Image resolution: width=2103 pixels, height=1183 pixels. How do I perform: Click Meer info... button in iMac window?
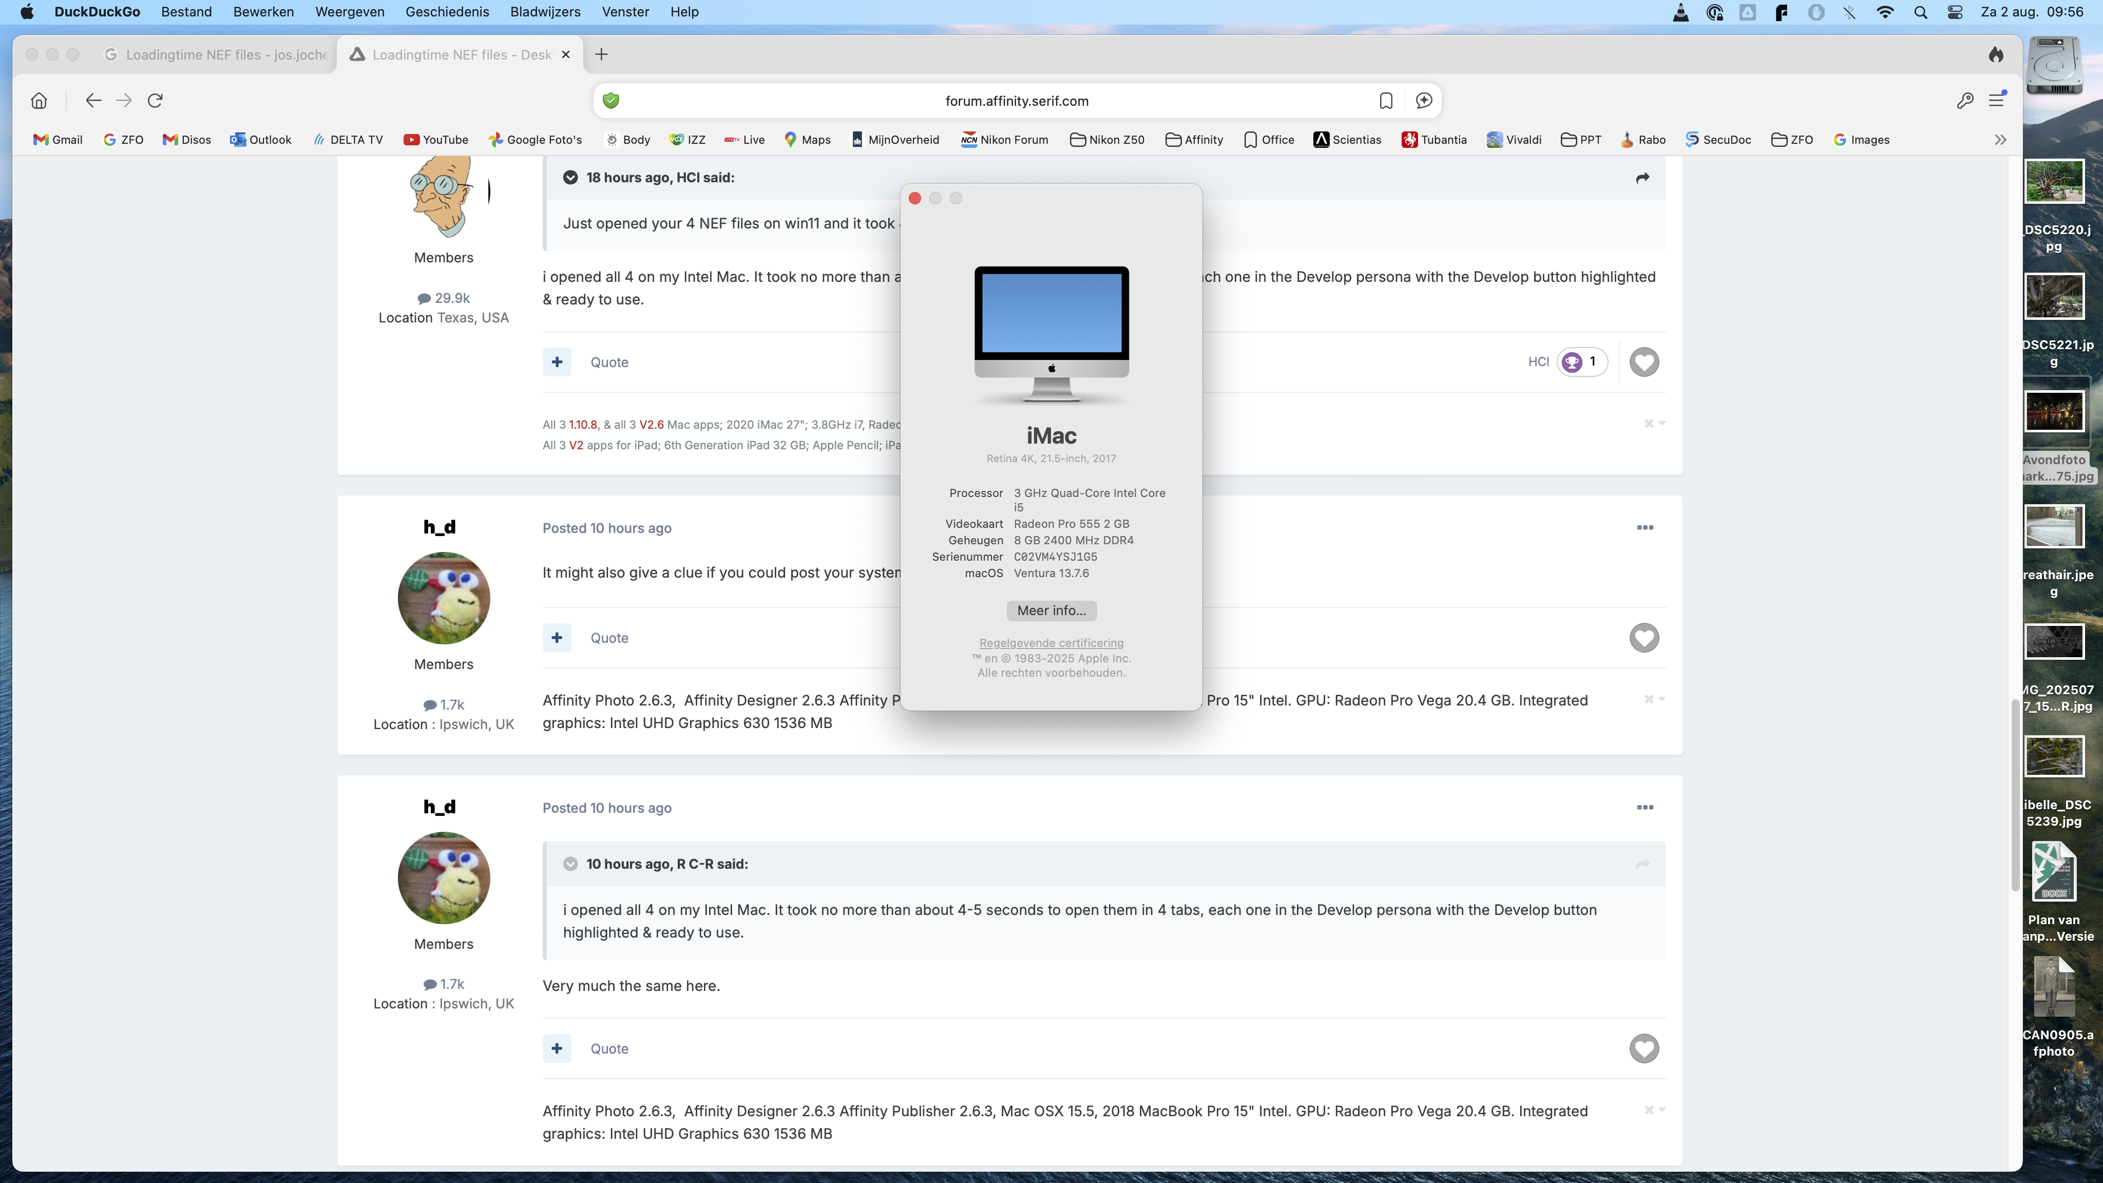click(x=1050, y=610)
